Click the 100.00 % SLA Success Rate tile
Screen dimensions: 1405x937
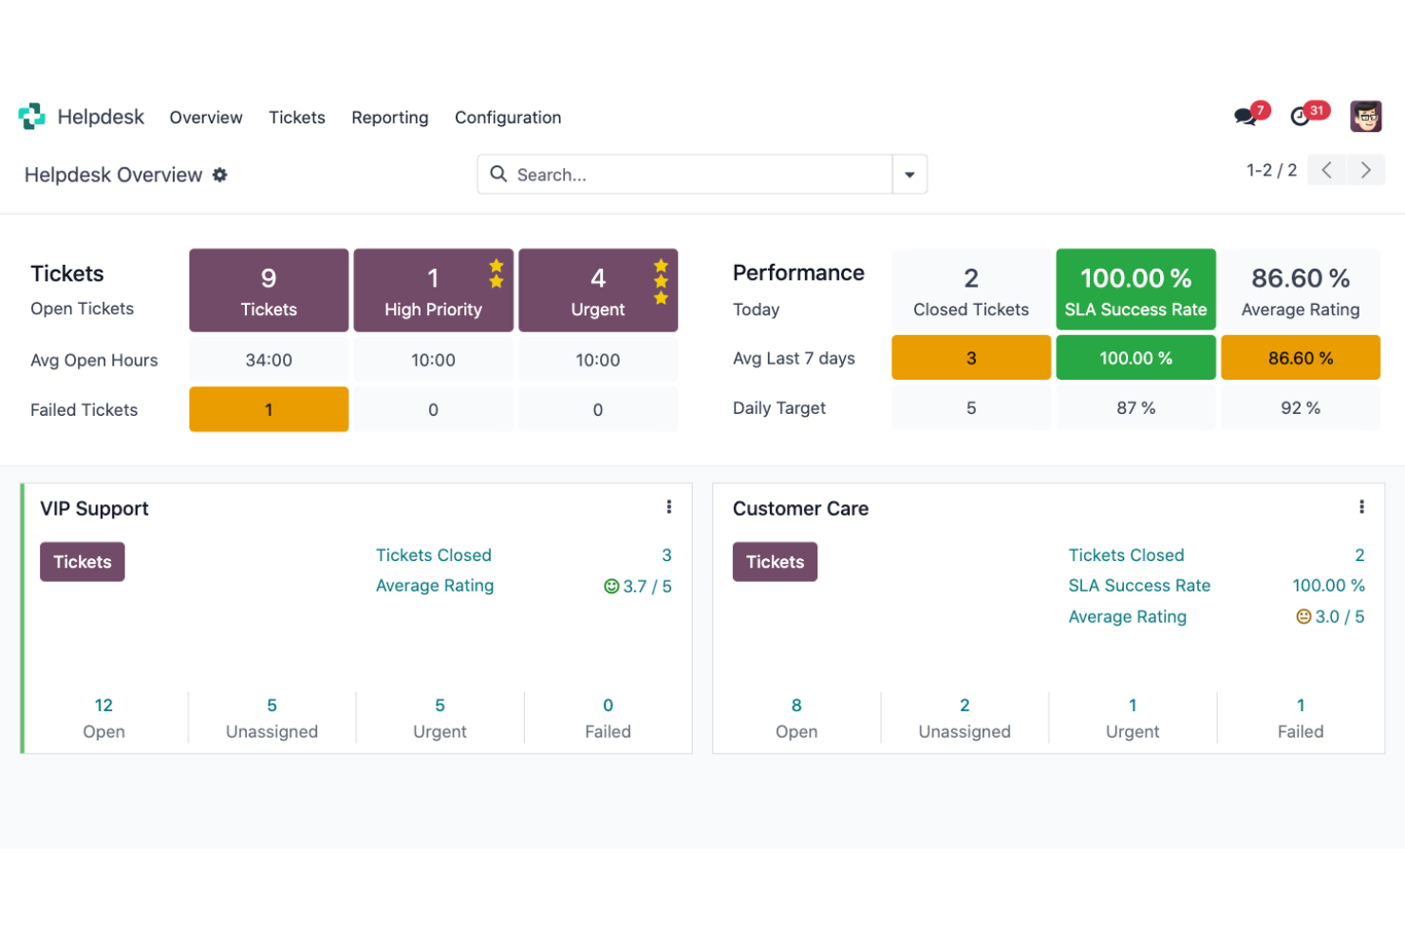pyautogui.click(x=1136, y=290)
